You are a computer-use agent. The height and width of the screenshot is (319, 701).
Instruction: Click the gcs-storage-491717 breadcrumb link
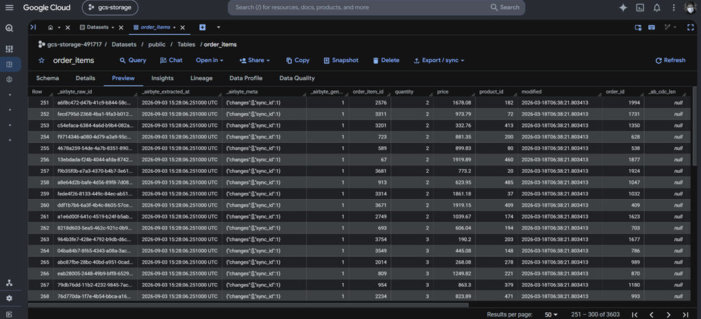coord(75,44)
